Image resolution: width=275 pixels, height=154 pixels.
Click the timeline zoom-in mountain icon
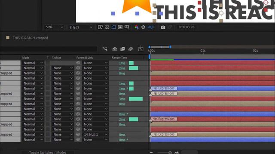coord(177,153)
